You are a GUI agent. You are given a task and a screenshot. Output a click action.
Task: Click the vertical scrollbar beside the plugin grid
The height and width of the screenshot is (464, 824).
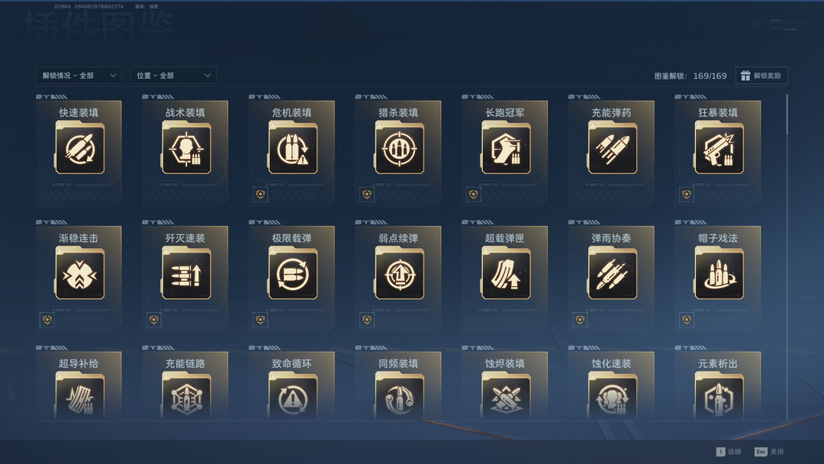coord(787,257)
